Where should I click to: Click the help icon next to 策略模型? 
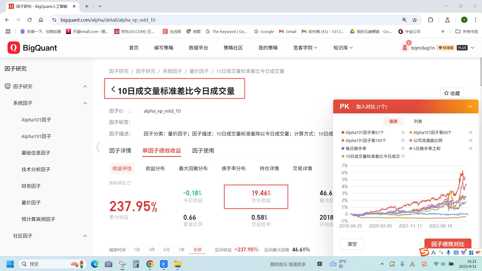[x=129, y=183]
